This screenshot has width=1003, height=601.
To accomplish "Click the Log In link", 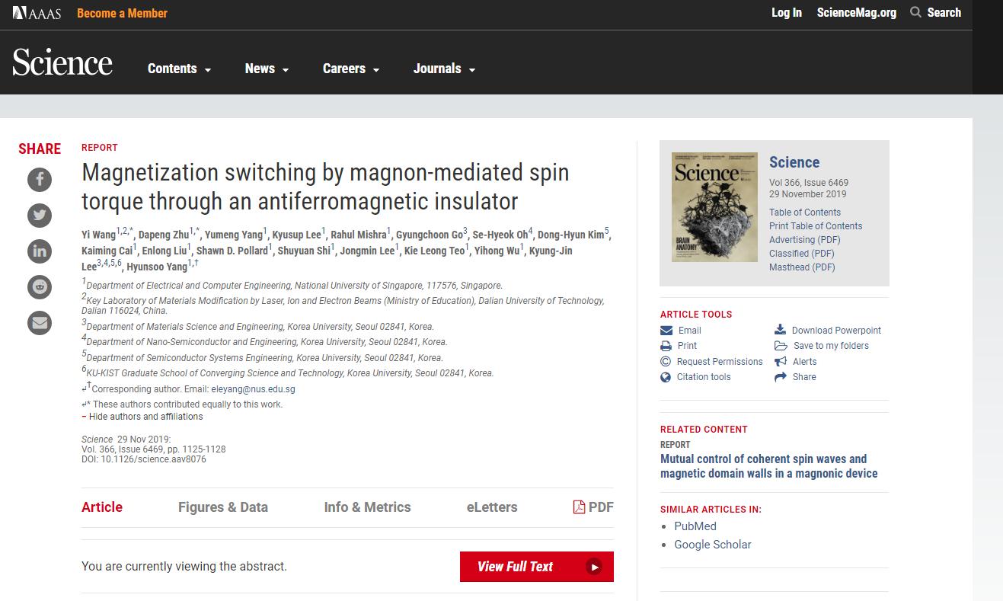I will coord(787,12).
